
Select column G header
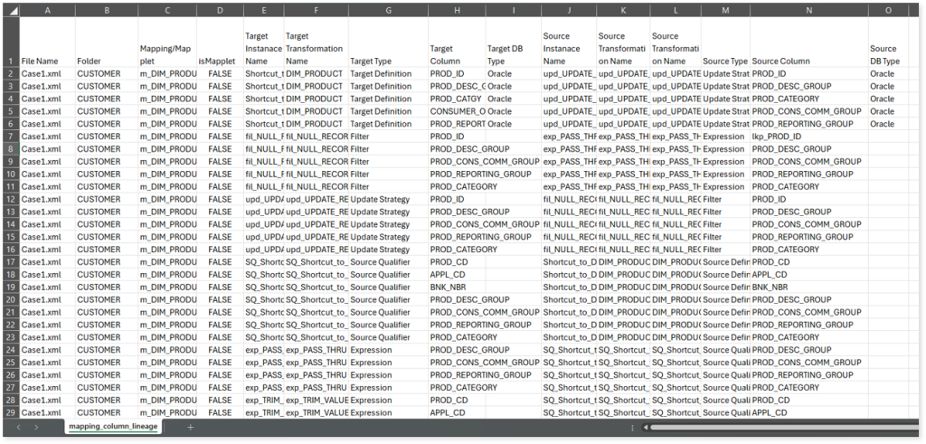388,10
